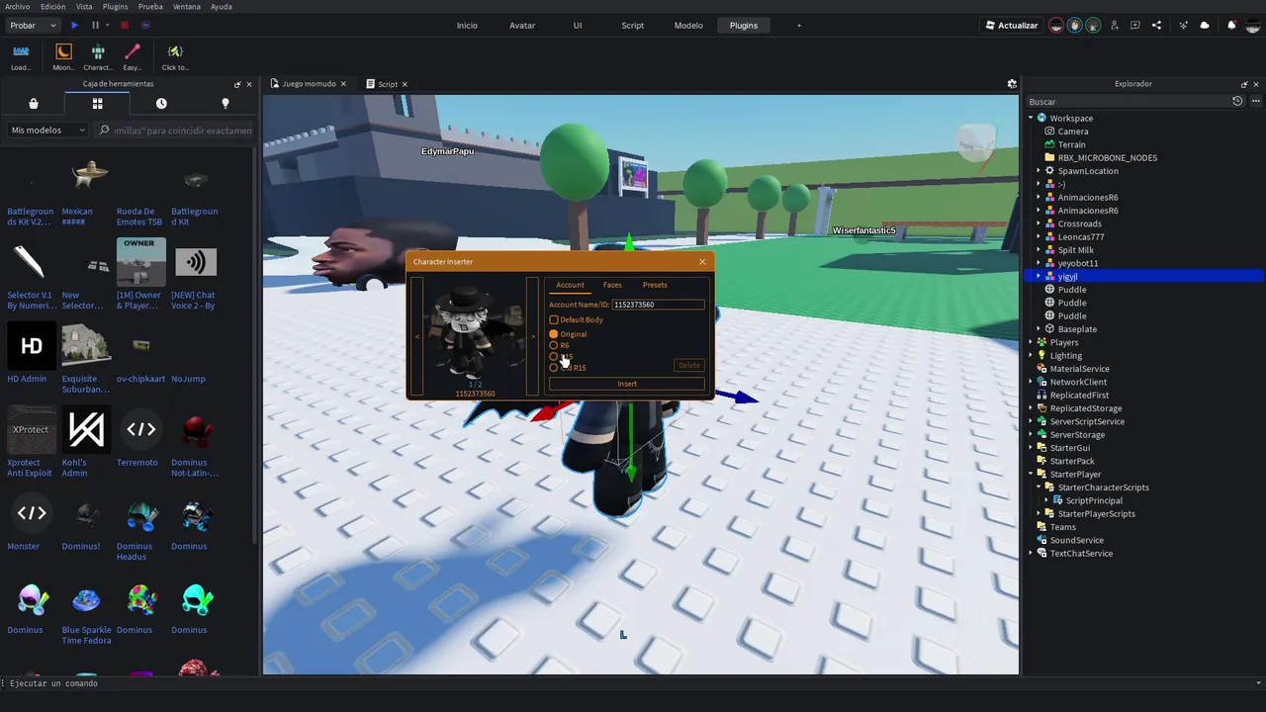Click the Insert button
Image resolution: width=1266 pixels, height=712 pixels.
627,384
